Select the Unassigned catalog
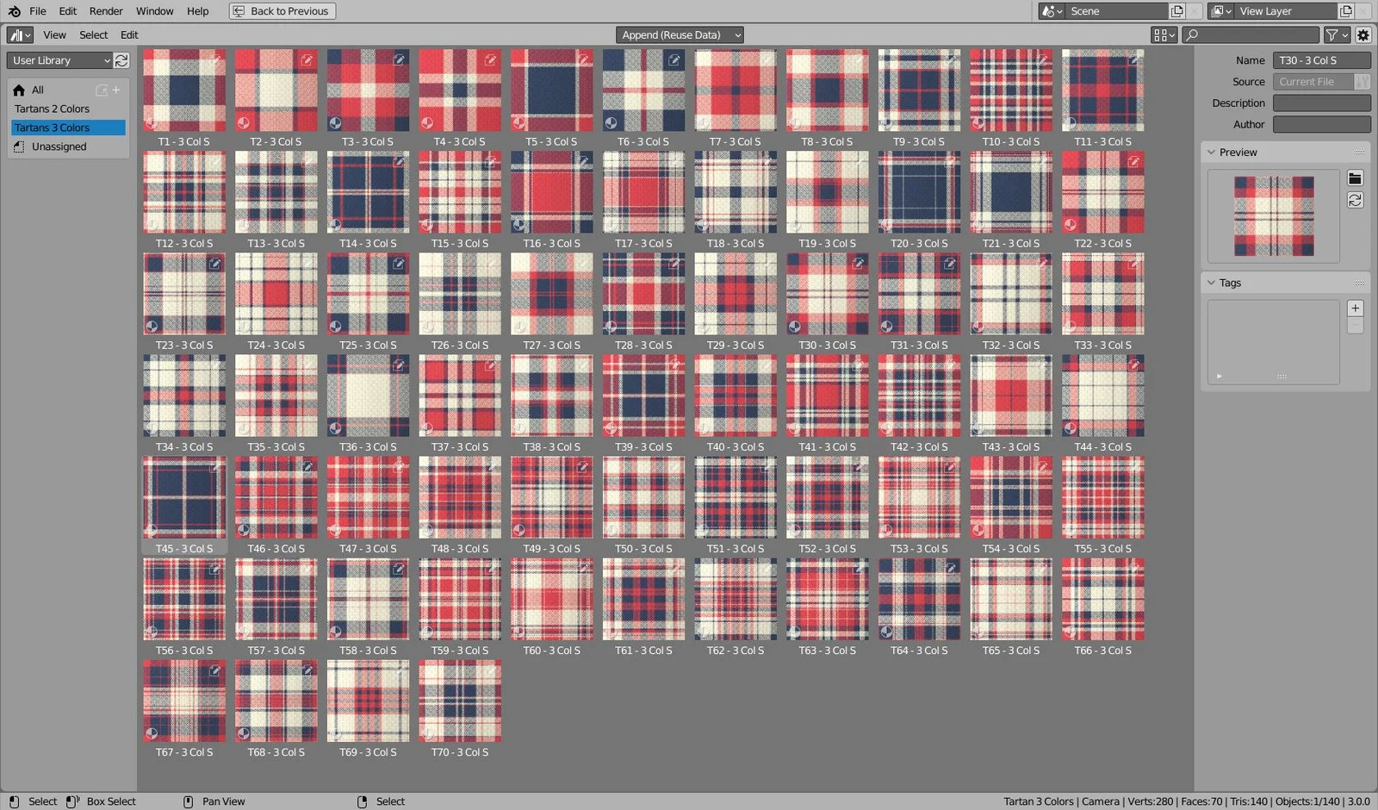 click(58, 146)
